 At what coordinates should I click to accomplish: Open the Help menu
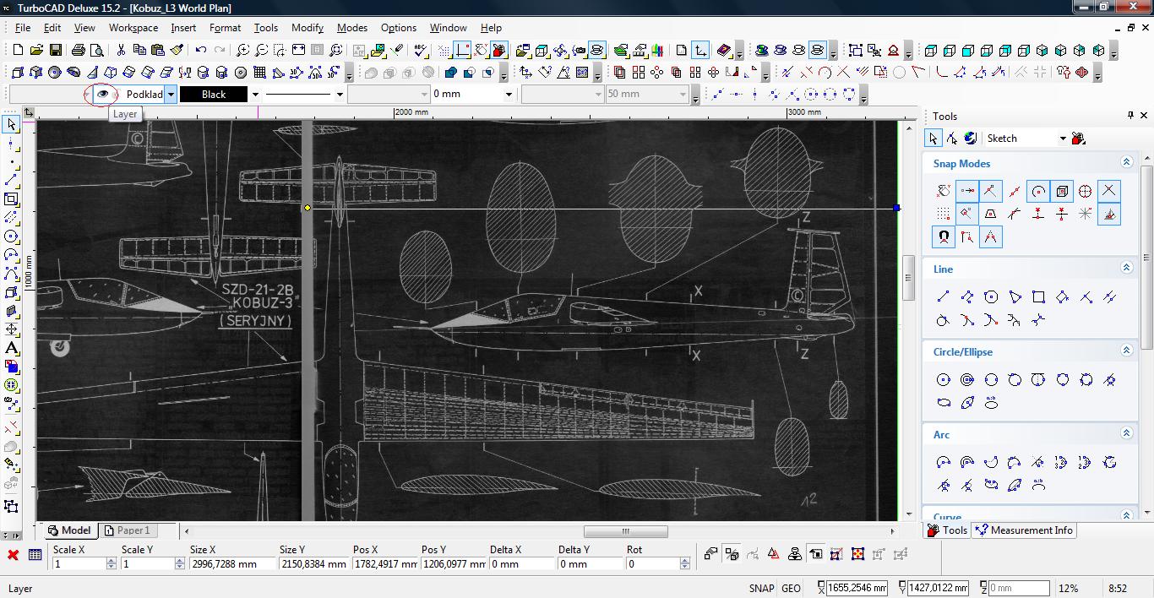(491, 28)
